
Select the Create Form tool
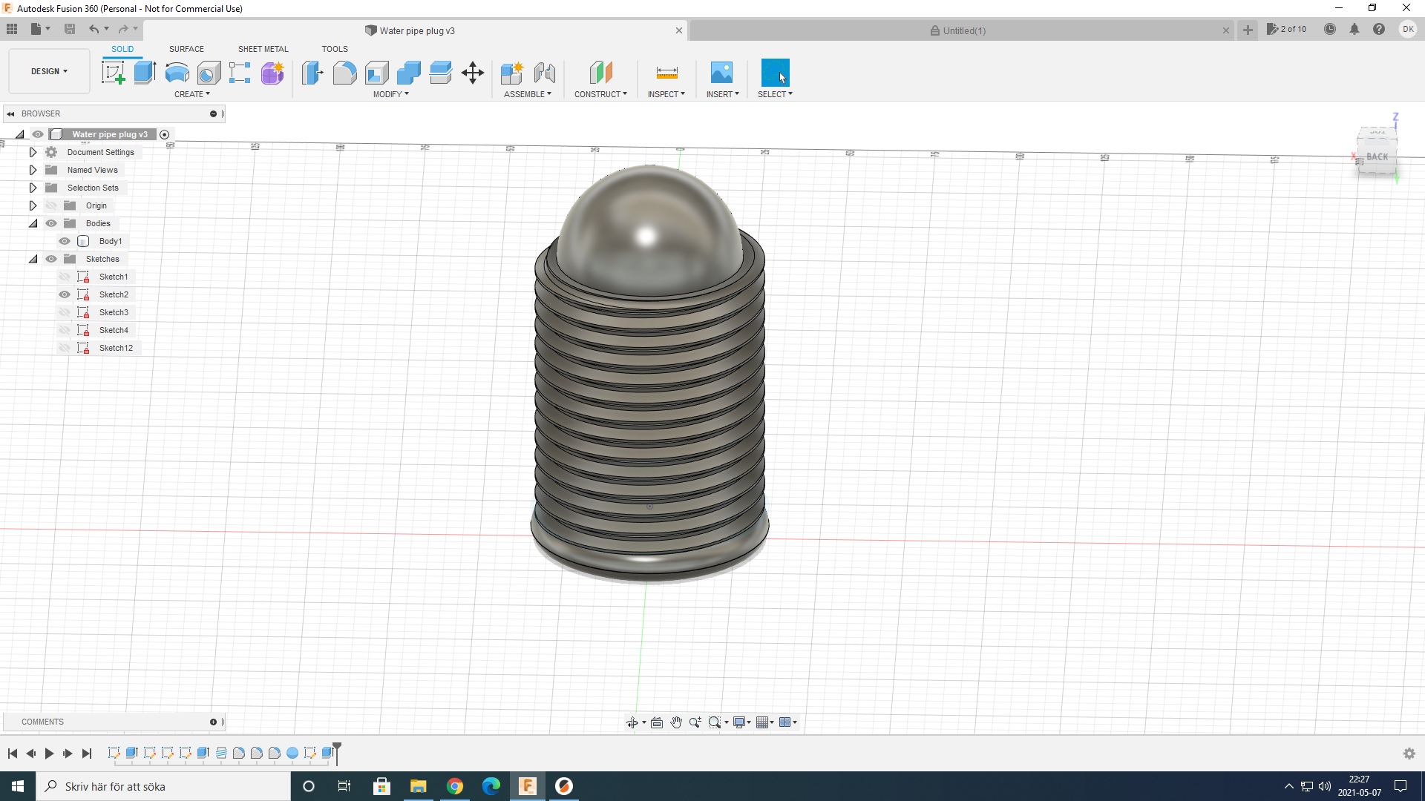tap(272, 73)
